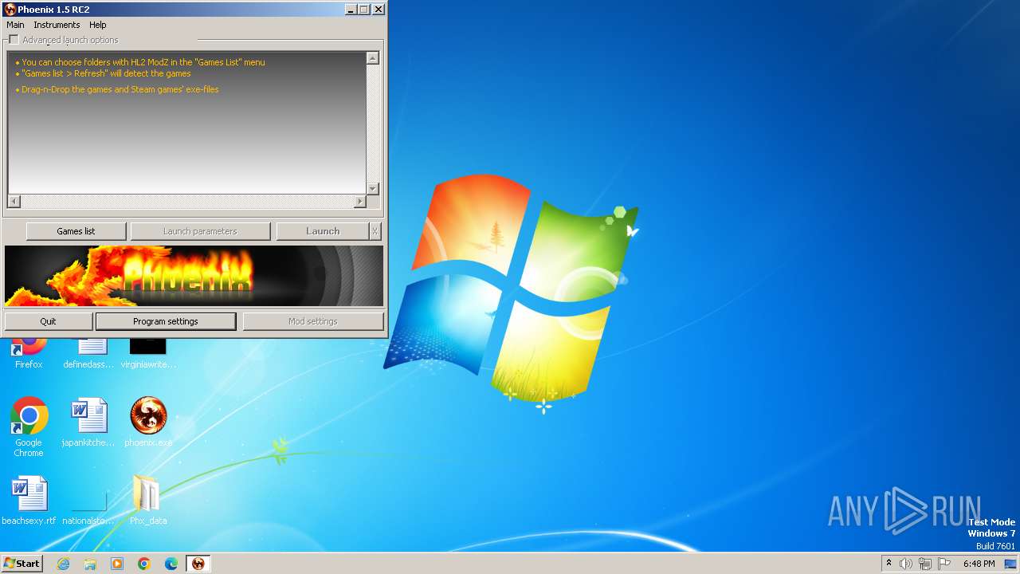This screenshot has height=574, width=1020.
Task: Select the phoenix.exe desktop icon
Action: pos(148,423)
